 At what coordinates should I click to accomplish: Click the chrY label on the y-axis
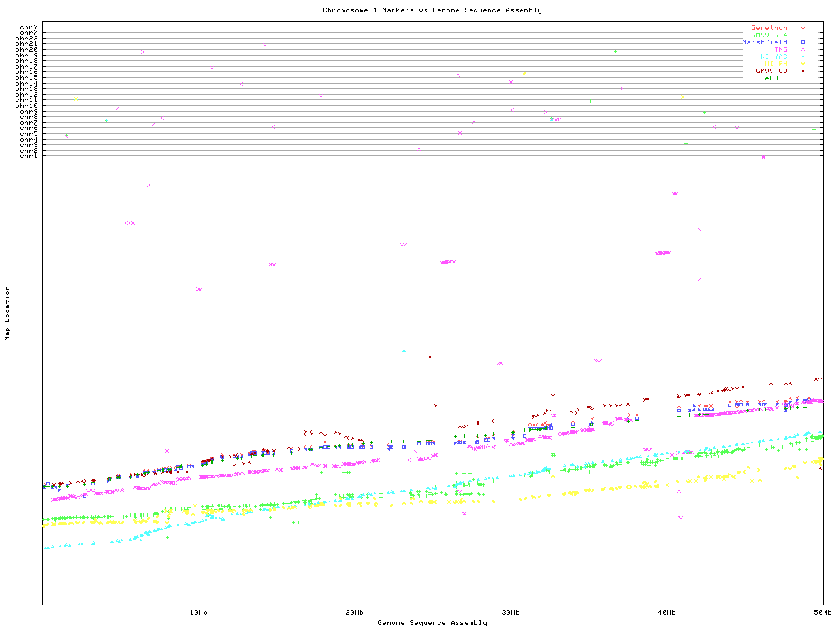coord(29,27)
